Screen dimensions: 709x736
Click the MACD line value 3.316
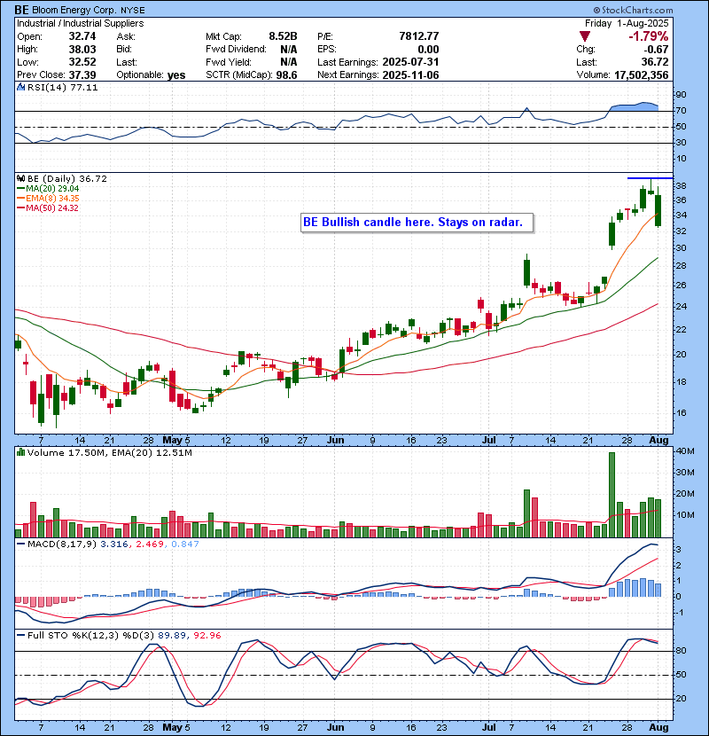click(x=114, y=544)
